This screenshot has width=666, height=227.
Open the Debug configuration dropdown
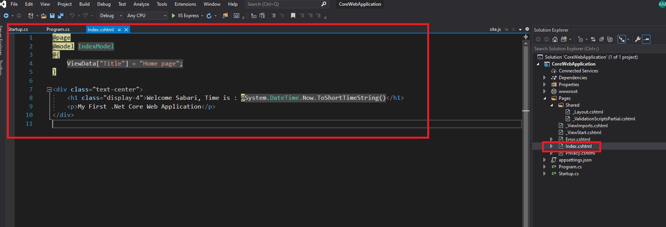point(111,16)
